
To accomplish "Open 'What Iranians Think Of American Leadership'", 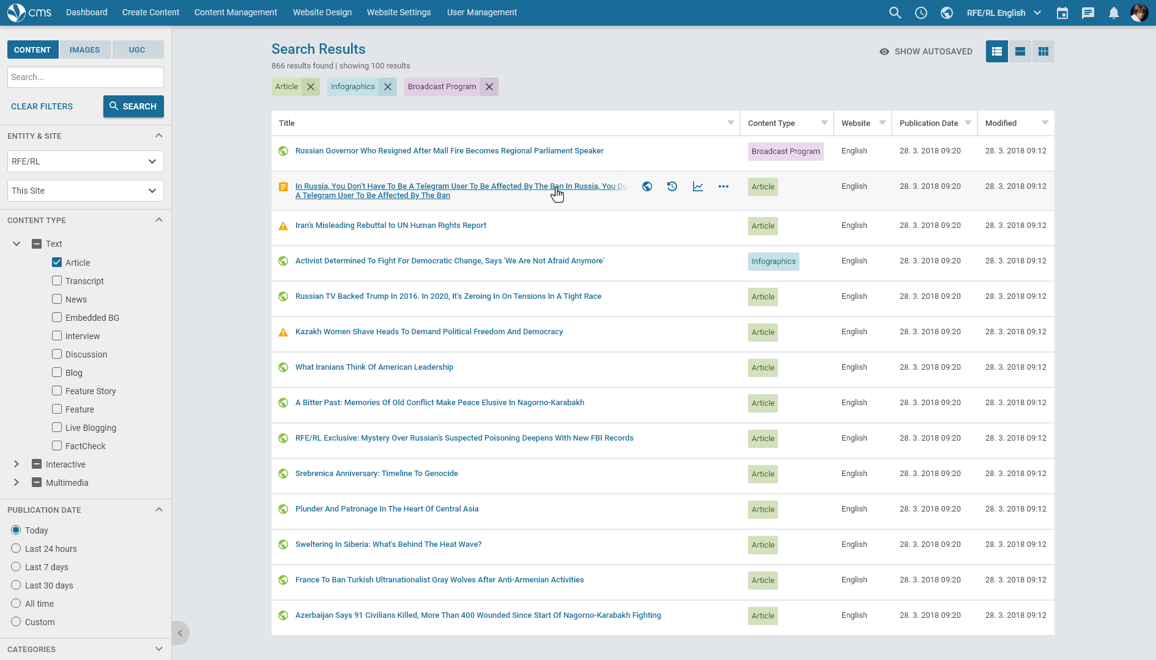I will tap(374, 367).
